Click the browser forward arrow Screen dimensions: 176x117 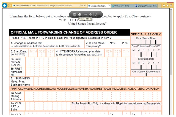pyautogui.click(x=10, y=5)
